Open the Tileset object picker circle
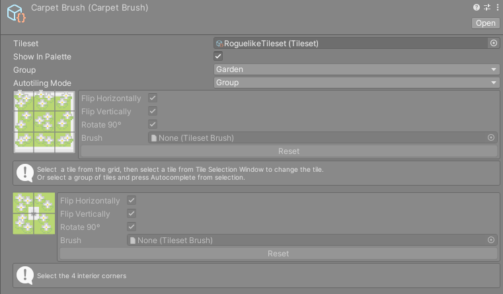The height and width of the screenshot is (294, 503). 494,43
